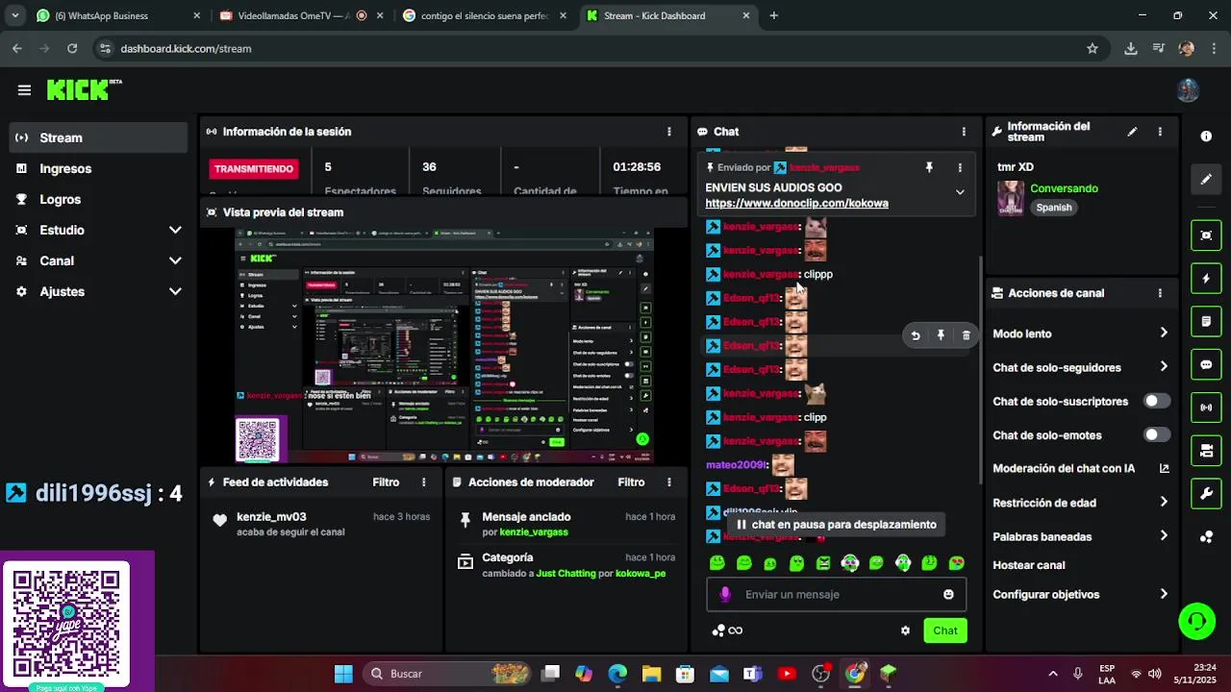The image size is (1231, 692).
Task: Open Información de la sesión options menu
Action: [669, 132]
